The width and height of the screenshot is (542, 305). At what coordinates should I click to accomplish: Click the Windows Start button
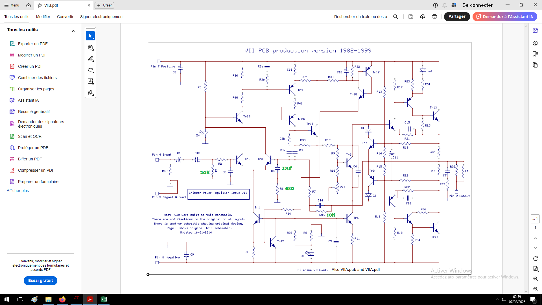(x=7, y=299)
